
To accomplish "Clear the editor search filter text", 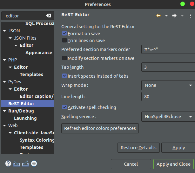I will [49, 16].
